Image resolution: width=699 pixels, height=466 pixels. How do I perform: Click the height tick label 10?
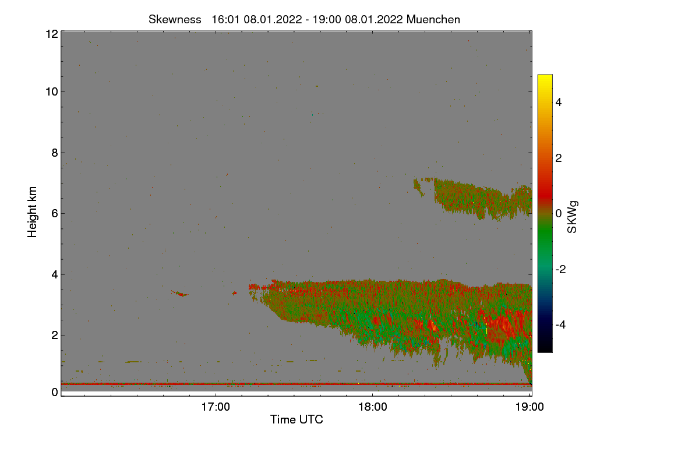click(x=51, y=91)
